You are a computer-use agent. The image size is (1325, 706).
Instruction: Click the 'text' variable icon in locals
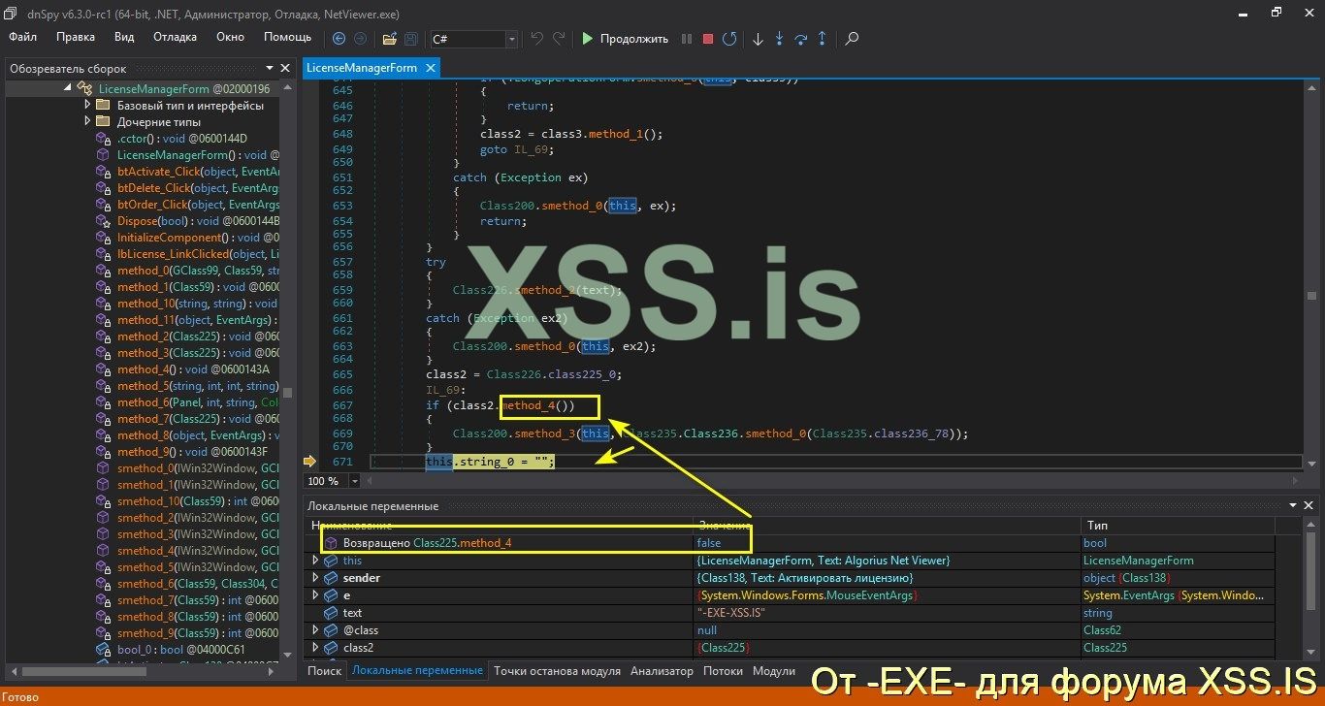click(331, 613)
